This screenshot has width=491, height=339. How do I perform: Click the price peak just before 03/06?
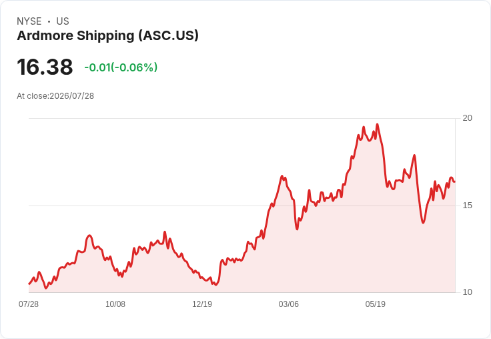[x=282, y=176]
